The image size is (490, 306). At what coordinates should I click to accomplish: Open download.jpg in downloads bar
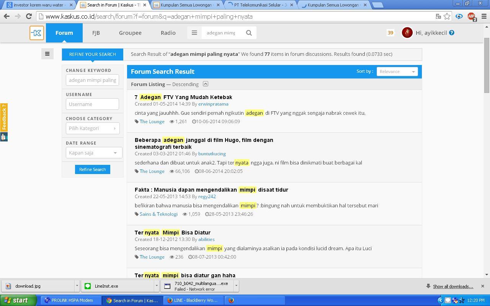[38, 286]
